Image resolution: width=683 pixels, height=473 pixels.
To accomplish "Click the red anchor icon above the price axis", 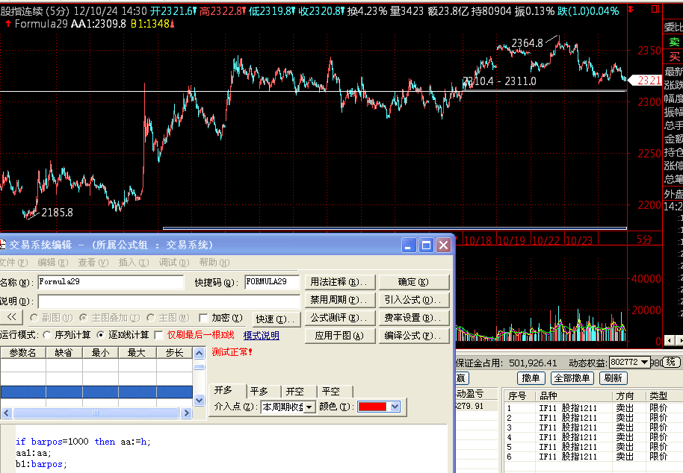I will (631, 9).
